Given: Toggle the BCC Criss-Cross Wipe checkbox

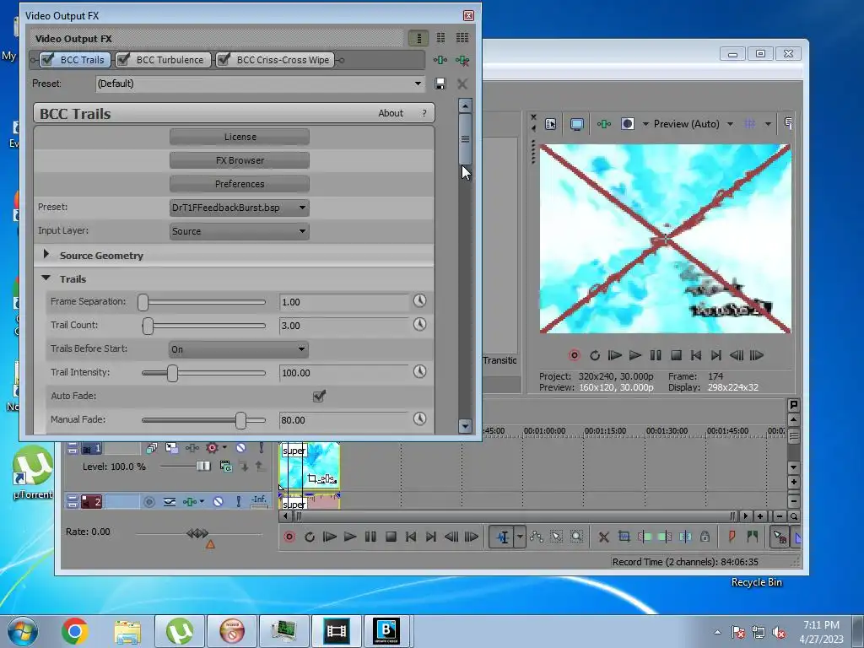Looking at the screenshot, I should click(x=224, y=60).
